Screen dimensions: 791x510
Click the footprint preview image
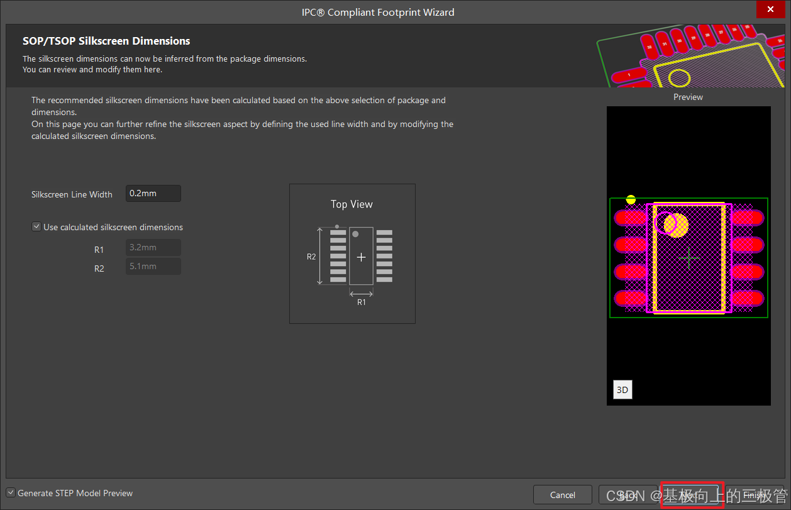(689, 255)
